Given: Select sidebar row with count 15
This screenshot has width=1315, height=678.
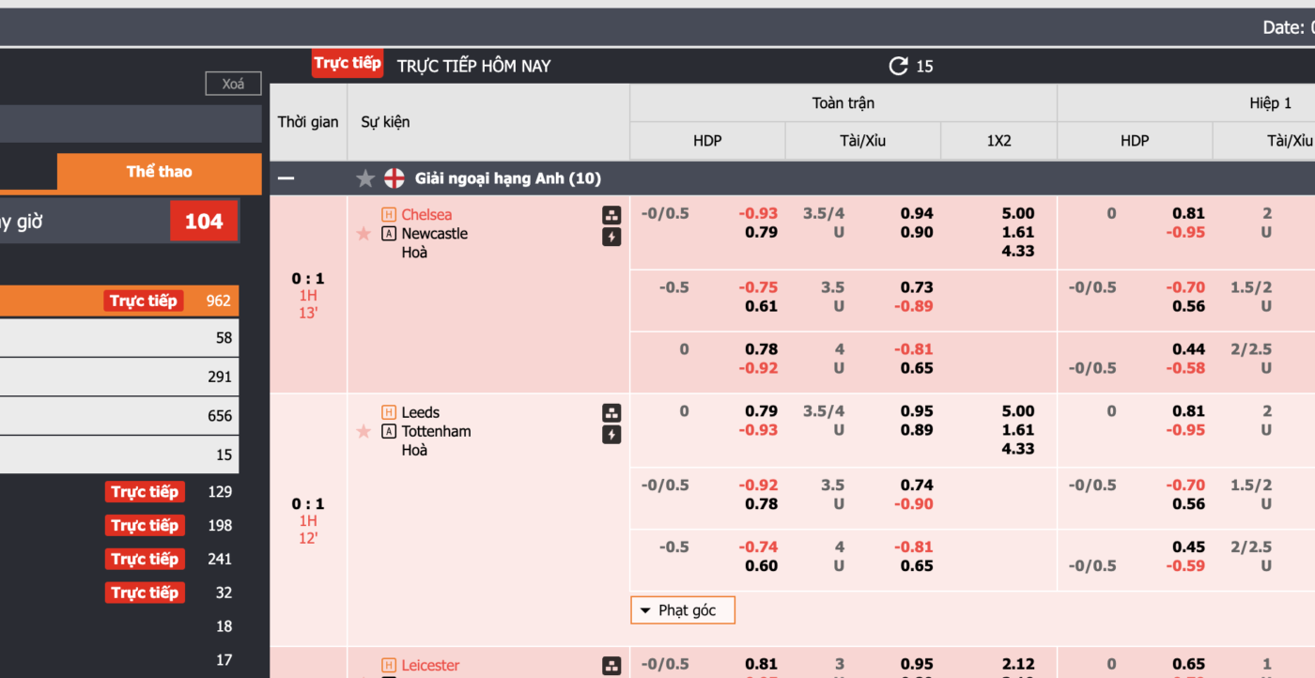Looking at the screenshot, I should coord(119,455).
